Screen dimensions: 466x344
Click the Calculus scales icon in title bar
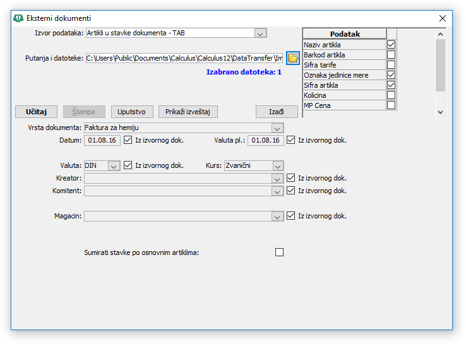click(18, 18)
